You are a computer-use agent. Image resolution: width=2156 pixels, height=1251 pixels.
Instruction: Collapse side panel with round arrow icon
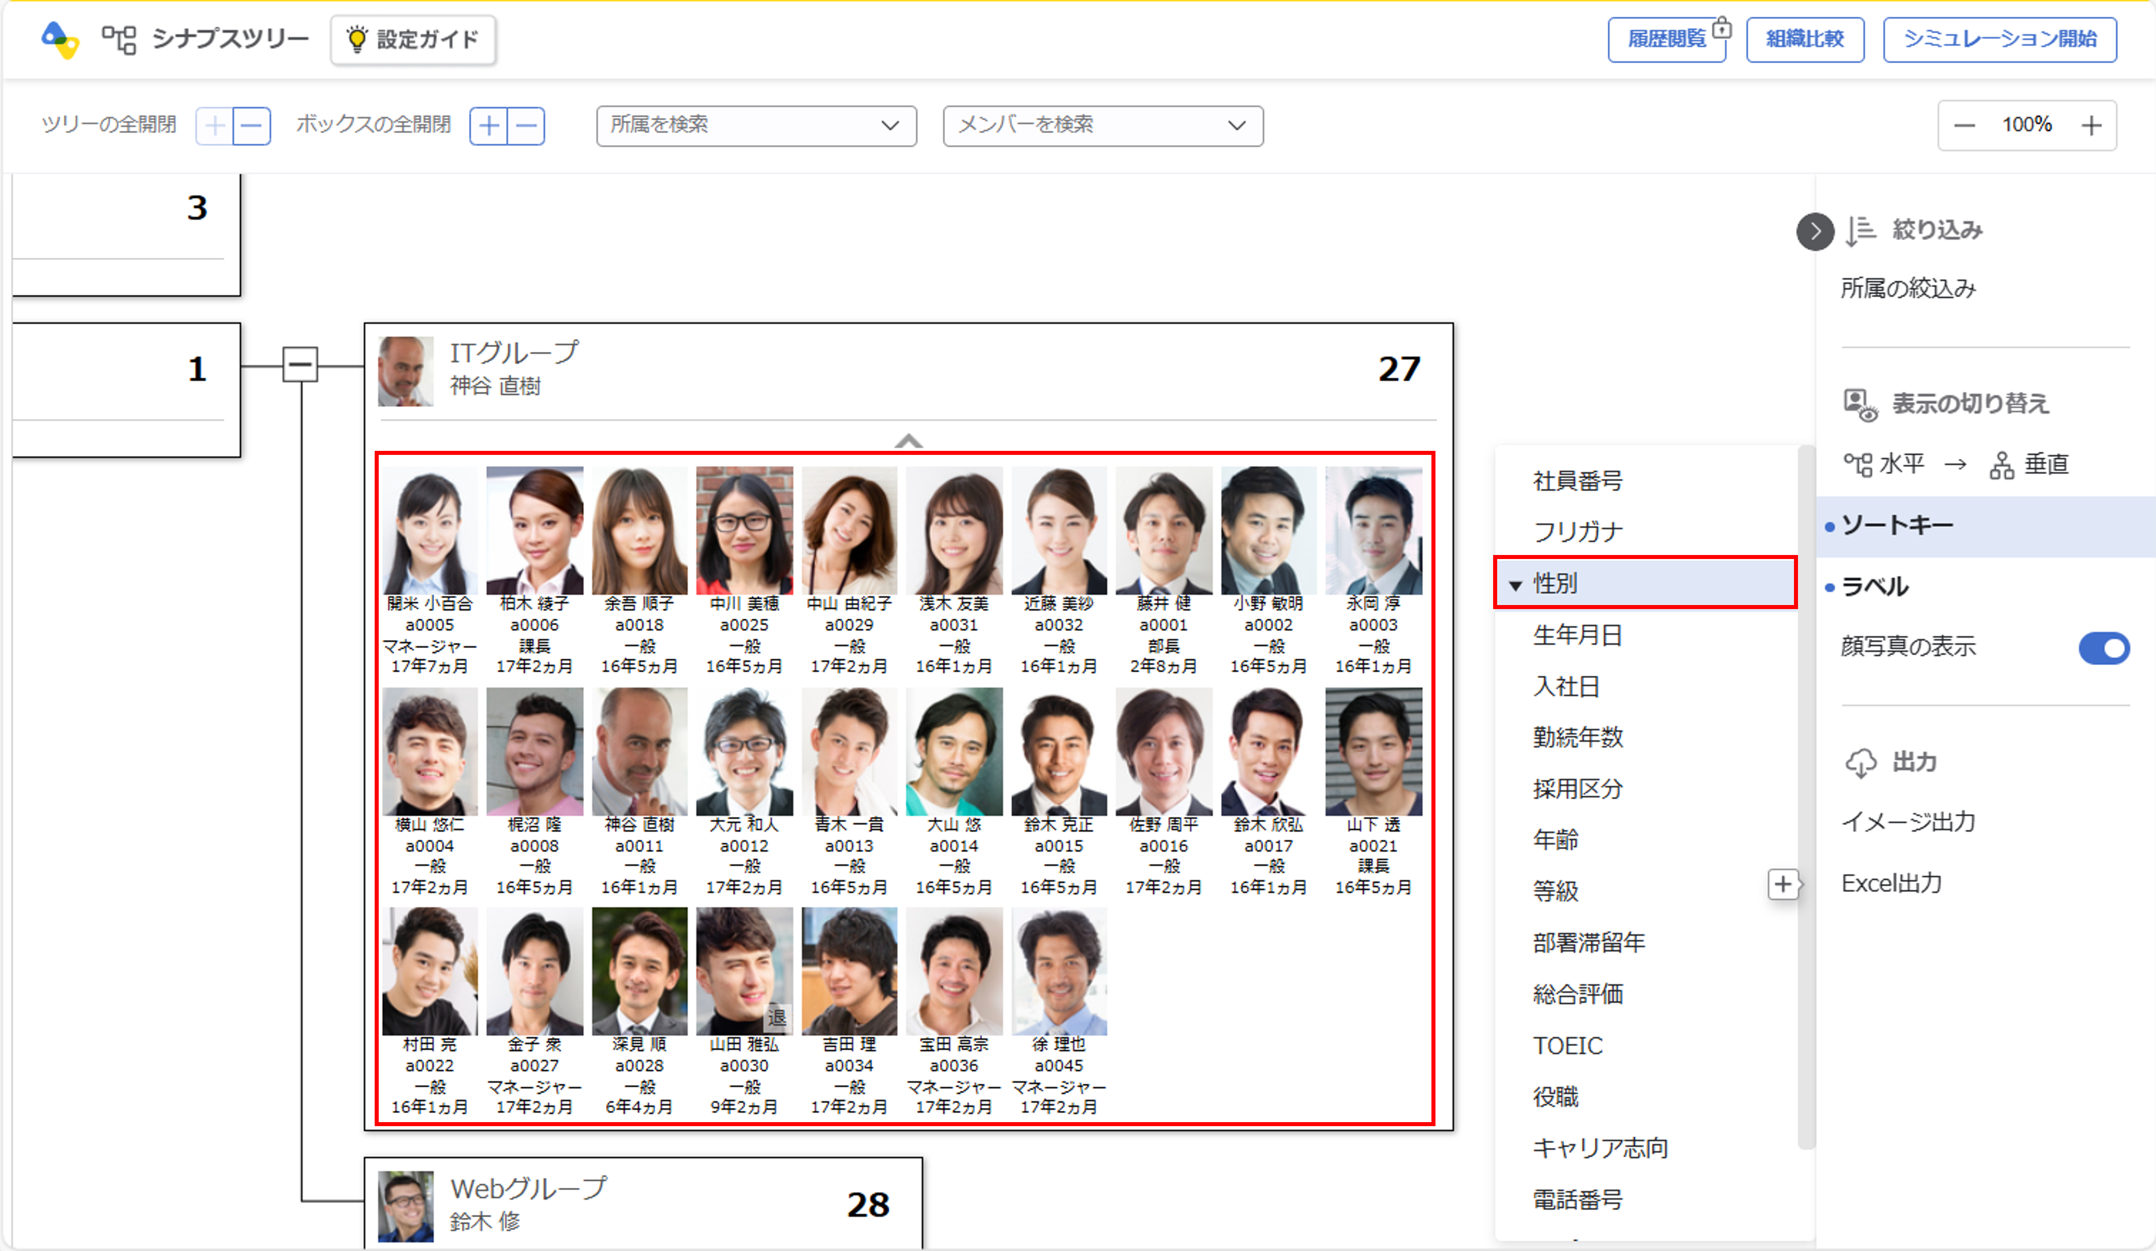pos(1815,231)
